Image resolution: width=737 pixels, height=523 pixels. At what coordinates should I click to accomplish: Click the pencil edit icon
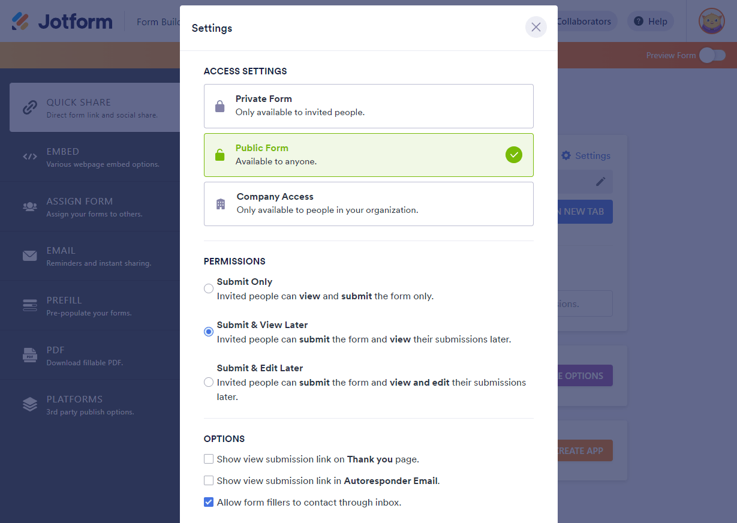coord(600,181)
